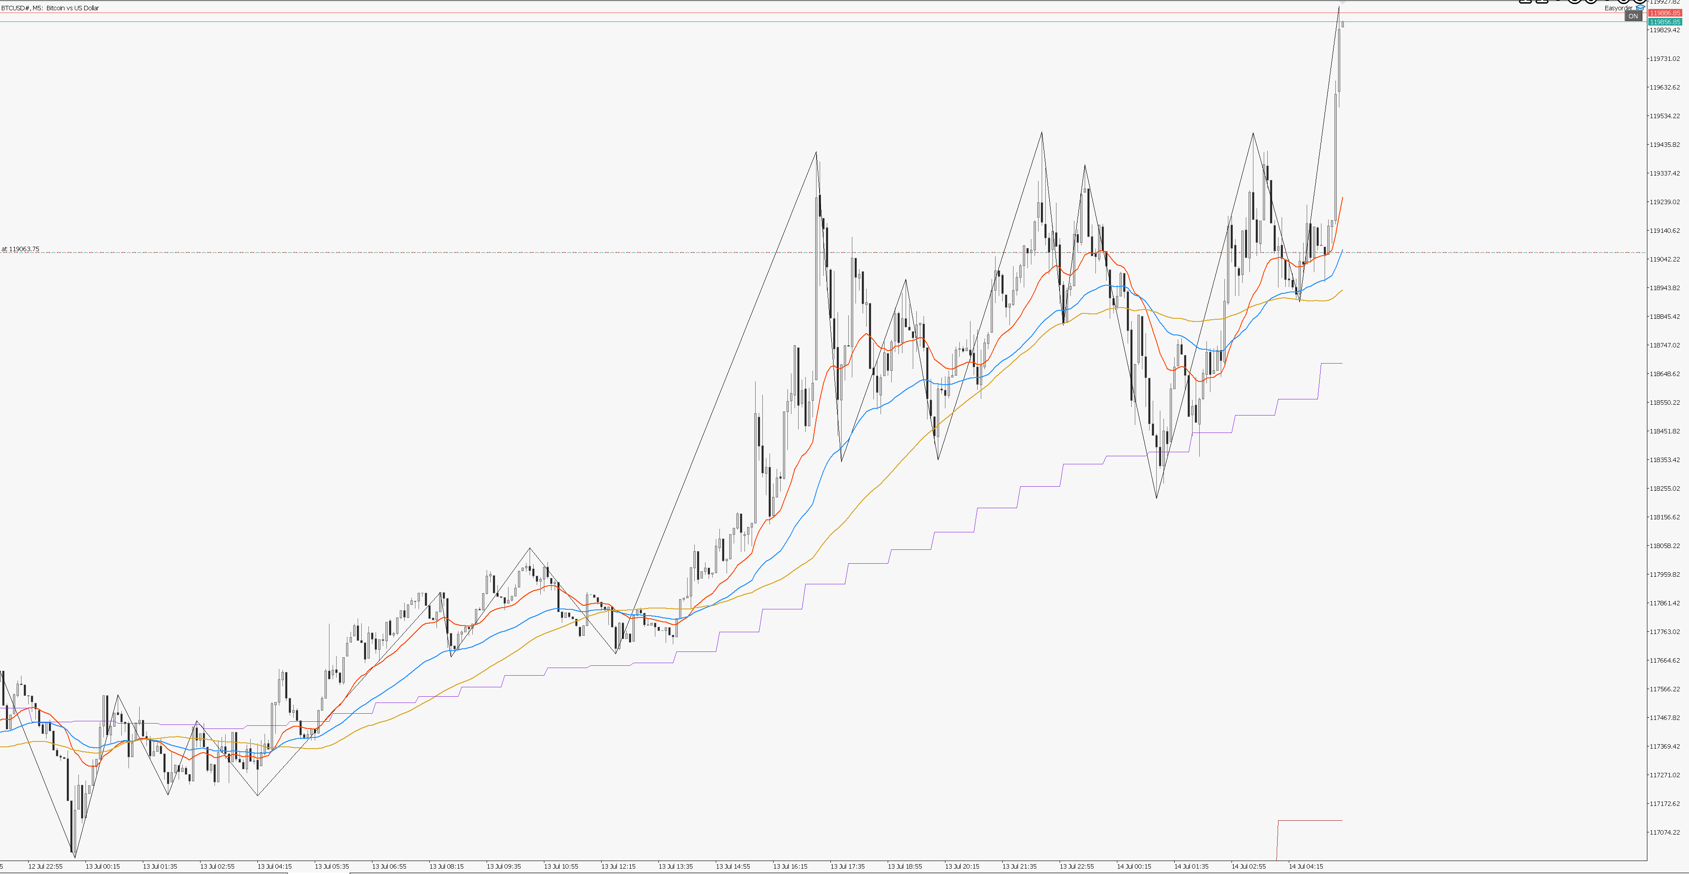Click the 14 Jul 04:15 time label

[x=1305, y=867]
